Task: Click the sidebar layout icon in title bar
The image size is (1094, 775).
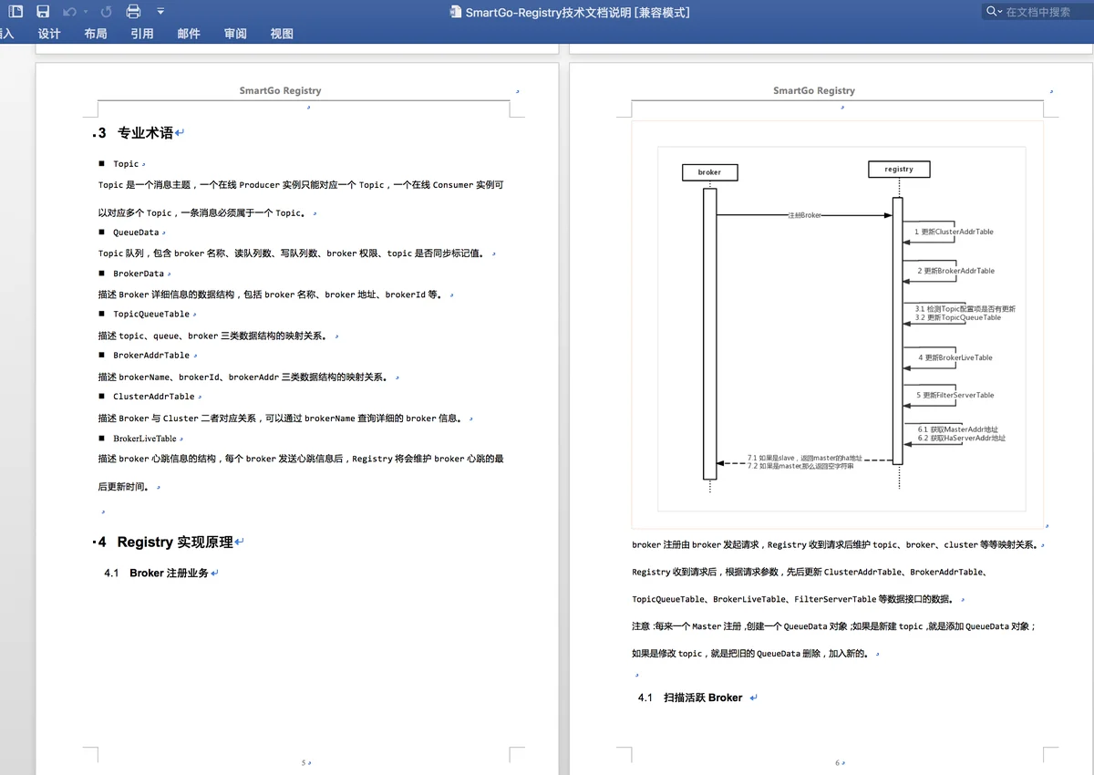Action: (15, 12)
